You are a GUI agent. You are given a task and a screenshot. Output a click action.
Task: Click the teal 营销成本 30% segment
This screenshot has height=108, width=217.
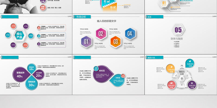[x=31, y=84]
